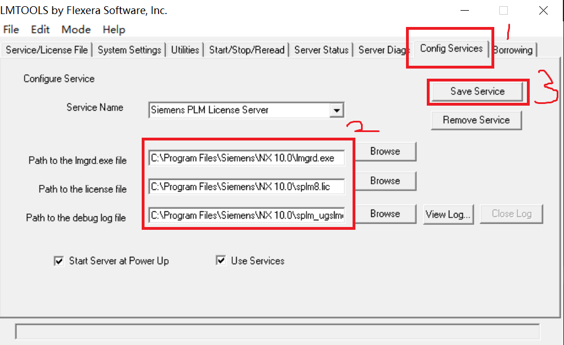This screenshot has height=345, width=564.
Task: Toggle Start Server at Power Up checkbox
Action: click(58, 261)
